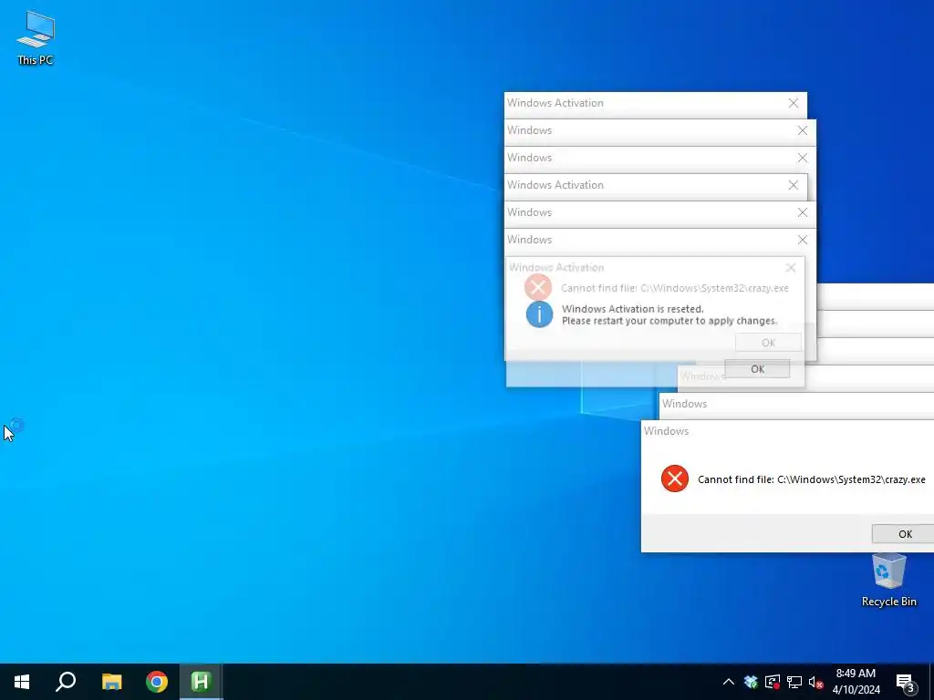This screenshot has width=934, height=700.
Task: Click 'Windows Activation is reseted.' text
Action: (x=633, y=309)
